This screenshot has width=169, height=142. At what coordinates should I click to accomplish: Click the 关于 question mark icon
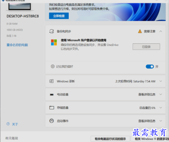click(x=8, y=124)
